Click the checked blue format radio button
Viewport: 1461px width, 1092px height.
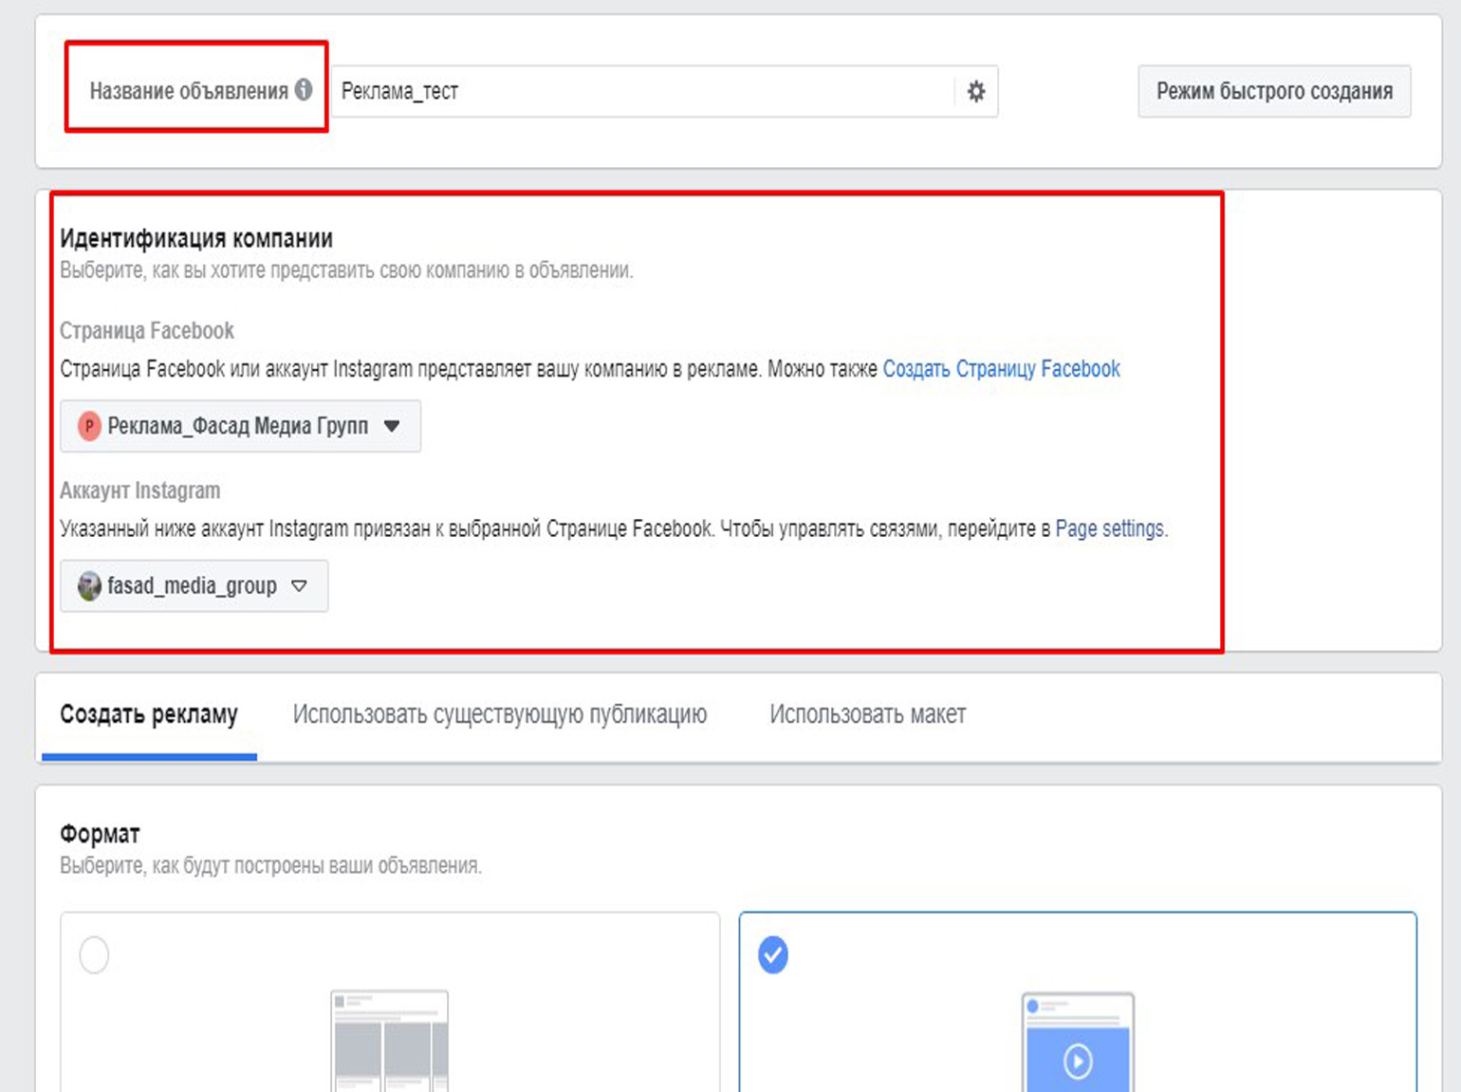click(773, 954)
